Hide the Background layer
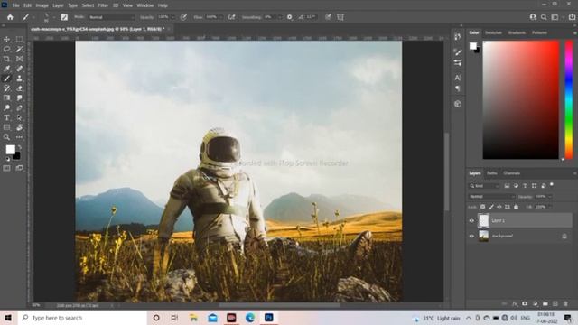This screenshot has width=578, height=325. [471, 237]
